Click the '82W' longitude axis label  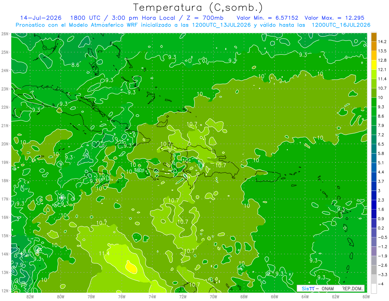(30, 296)
